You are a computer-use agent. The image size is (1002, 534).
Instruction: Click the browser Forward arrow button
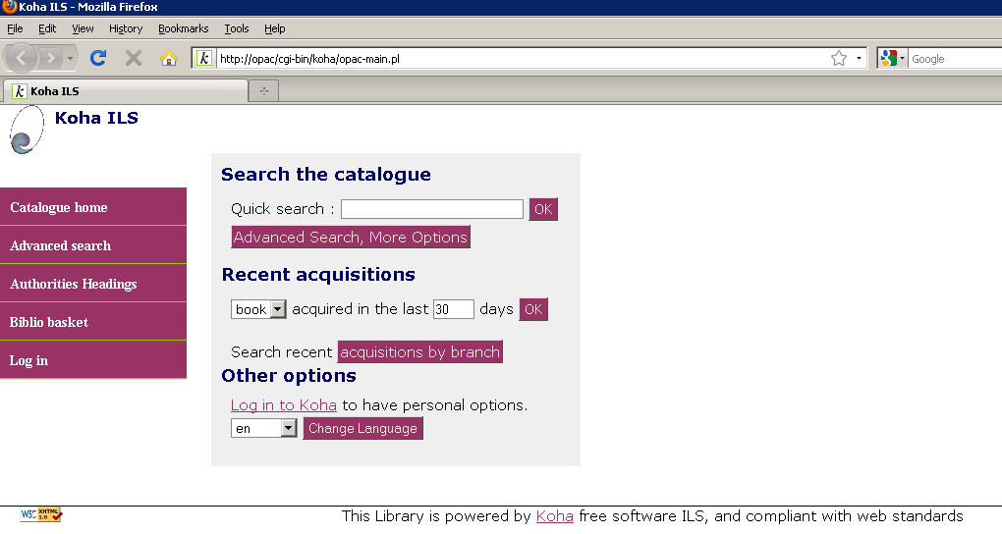(50, 59)
